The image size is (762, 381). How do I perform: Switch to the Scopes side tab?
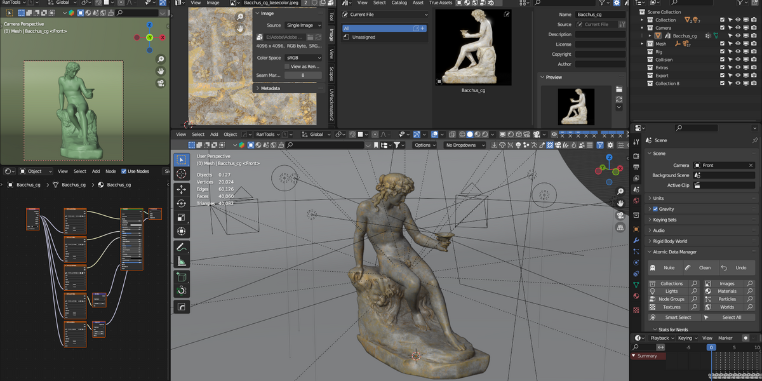coord(331,74)
